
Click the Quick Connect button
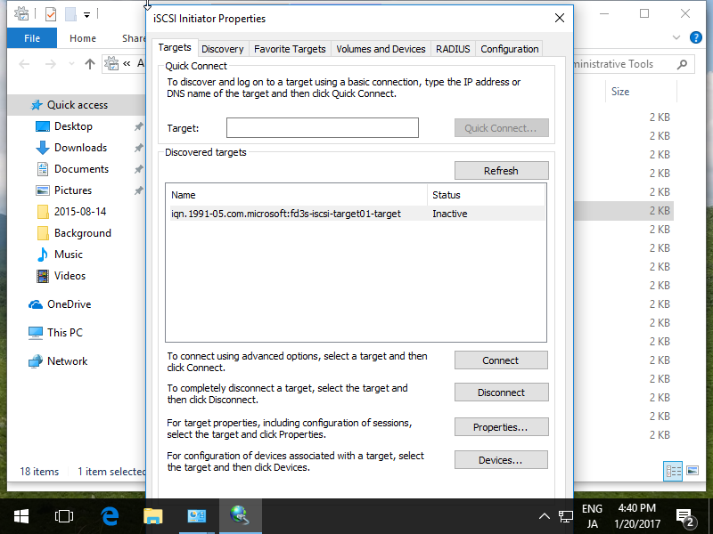501,128
